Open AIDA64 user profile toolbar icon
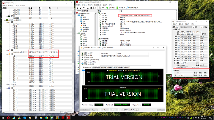Viewport: 214px width, 120px height. click(x=91, y=8)
